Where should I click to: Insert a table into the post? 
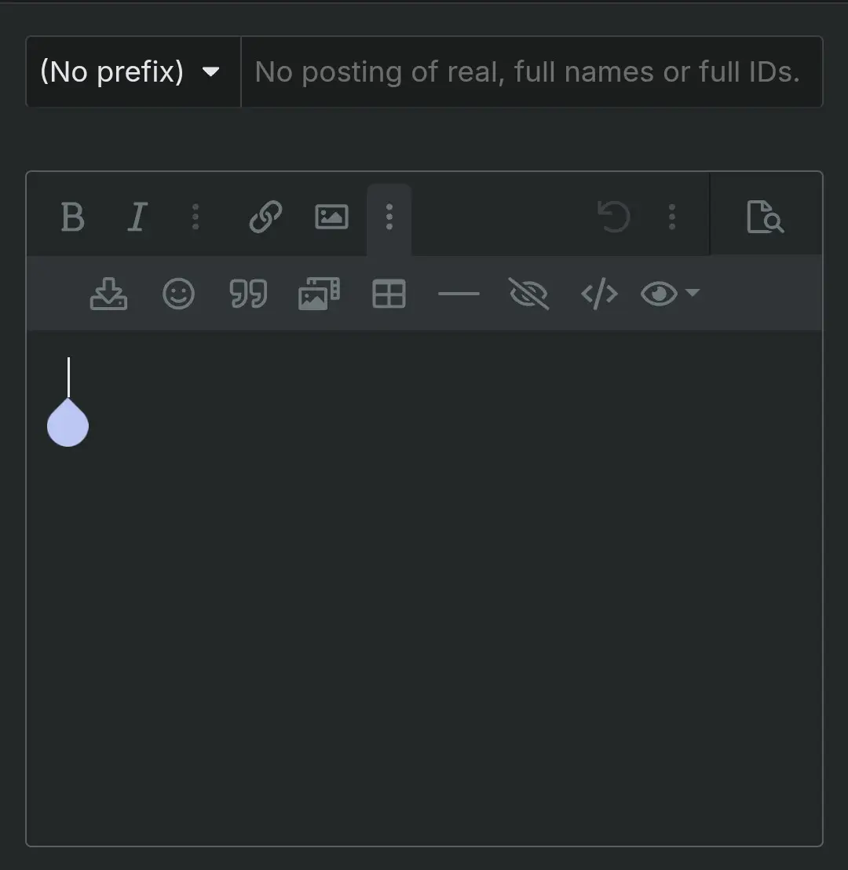(389, 294)
